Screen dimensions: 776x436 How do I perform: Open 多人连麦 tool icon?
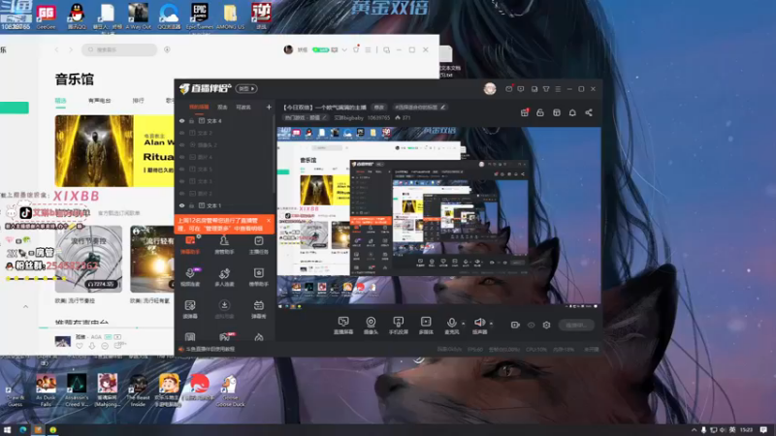pos(224,277)
